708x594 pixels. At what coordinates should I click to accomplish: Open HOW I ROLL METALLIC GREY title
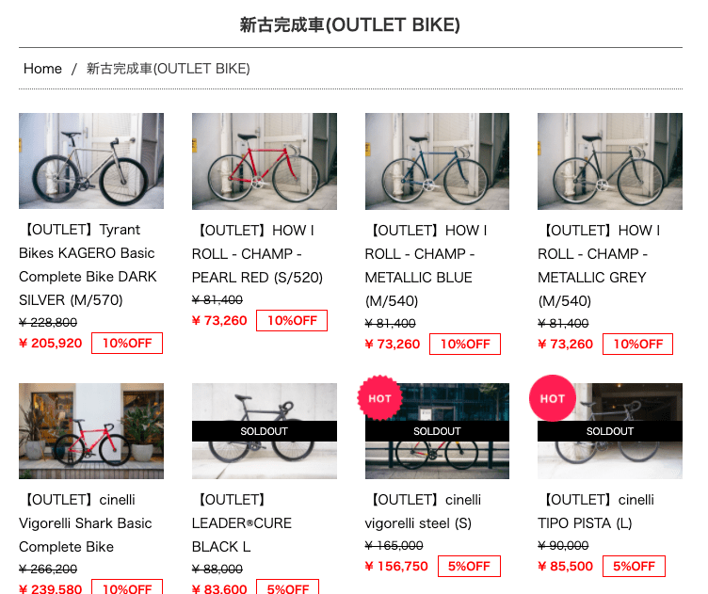pos(599,265)
